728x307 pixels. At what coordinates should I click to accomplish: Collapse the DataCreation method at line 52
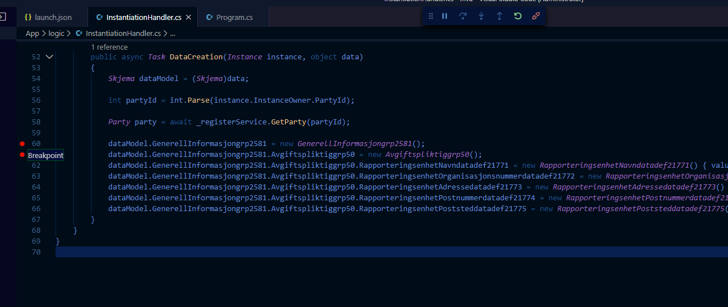49,57
